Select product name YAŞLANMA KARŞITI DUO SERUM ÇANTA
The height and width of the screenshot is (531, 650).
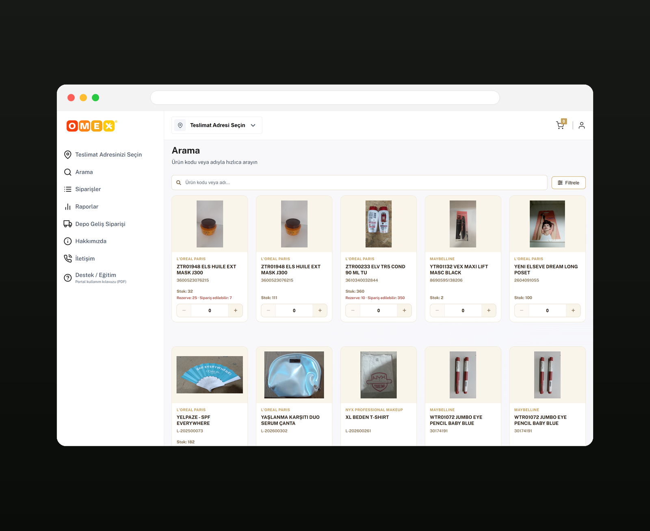(x=290, y=420)
